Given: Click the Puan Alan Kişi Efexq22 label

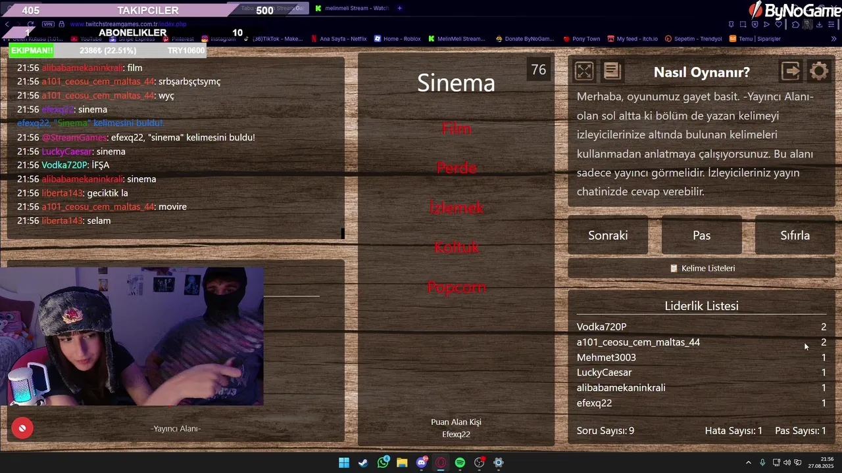Looking at the screenshot, I should coord(456,428).
